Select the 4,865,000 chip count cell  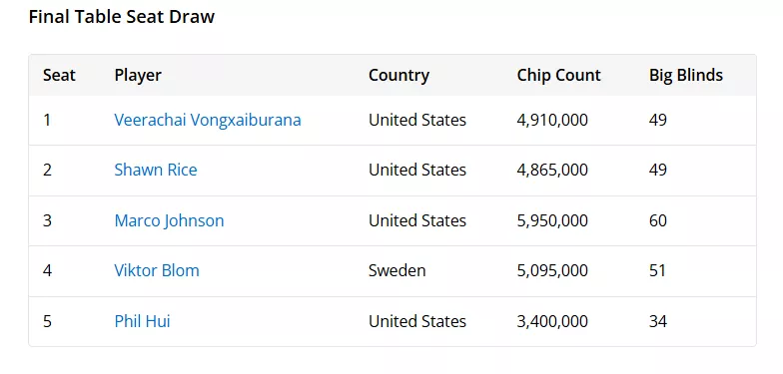[552, 170]
